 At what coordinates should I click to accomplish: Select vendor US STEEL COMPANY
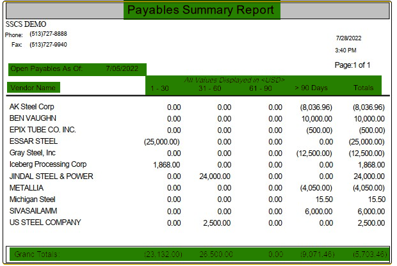pos(45,223)
